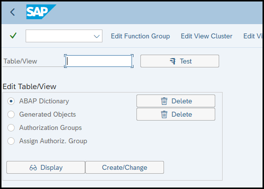264x189 pixels.
Task: Go back using the left arrow icon
Action: pyautogui.click(x=13, y=12)
